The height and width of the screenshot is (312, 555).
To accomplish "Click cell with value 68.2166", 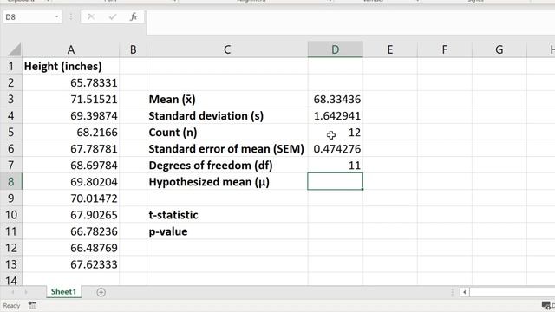I will (71, 133).
